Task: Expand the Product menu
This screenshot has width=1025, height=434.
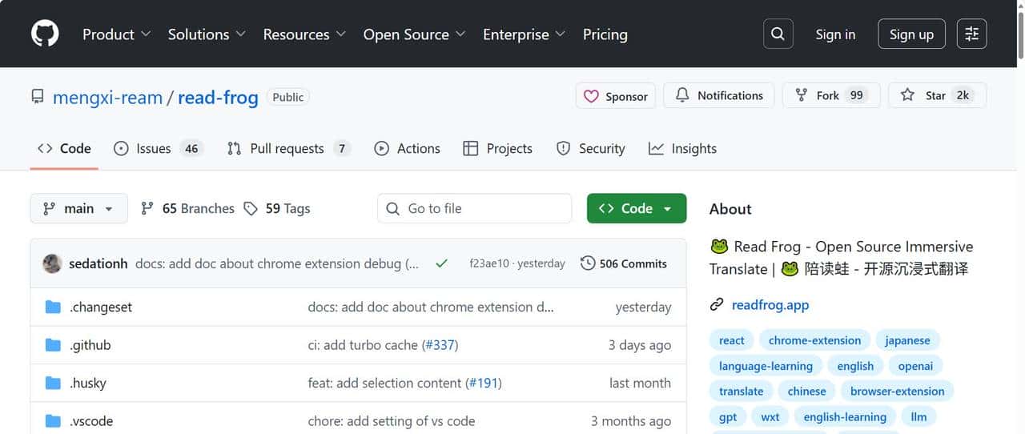Action: coord(116,34)
